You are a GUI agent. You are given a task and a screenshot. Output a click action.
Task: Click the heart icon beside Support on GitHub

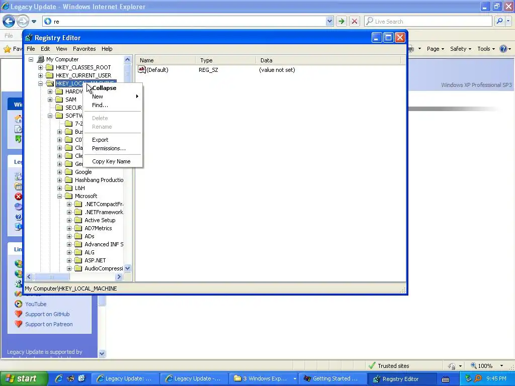coord(19,314)
